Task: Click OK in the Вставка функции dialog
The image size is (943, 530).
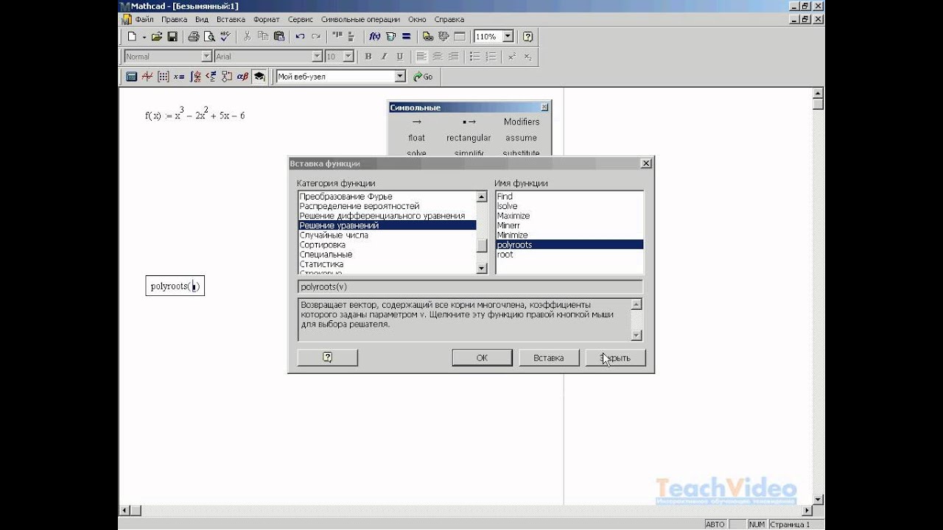Action: click(482, 358)
